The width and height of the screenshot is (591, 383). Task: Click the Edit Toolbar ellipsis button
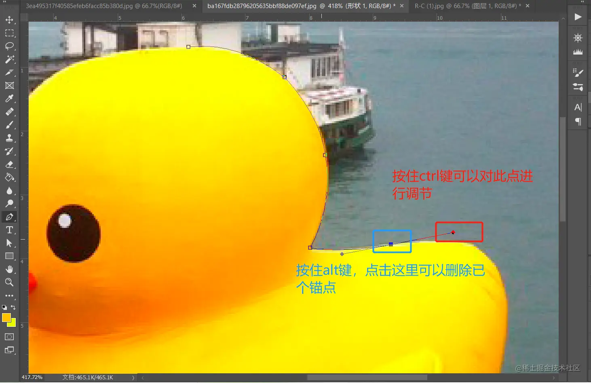[x=10, y=296]
